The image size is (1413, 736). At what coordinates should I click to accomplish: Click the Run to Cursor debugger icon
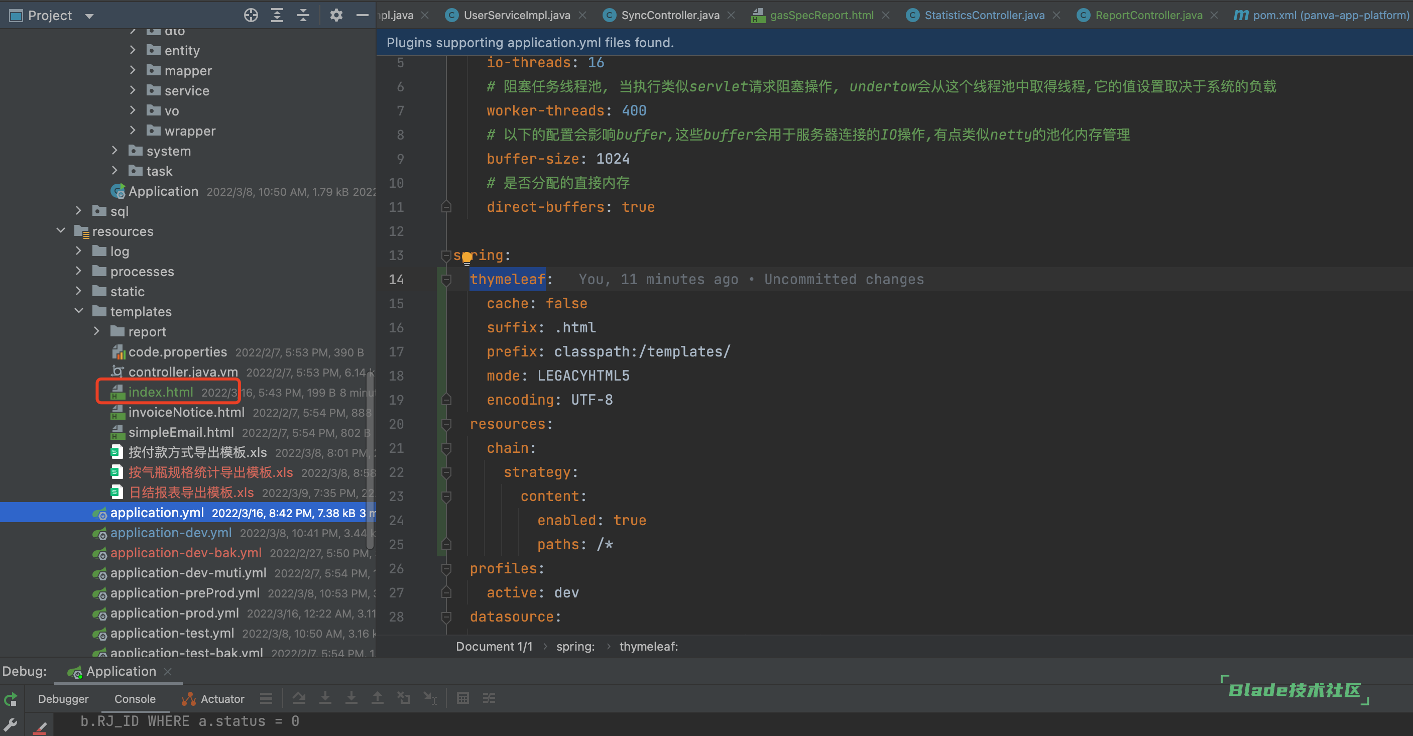coord(430,698)
